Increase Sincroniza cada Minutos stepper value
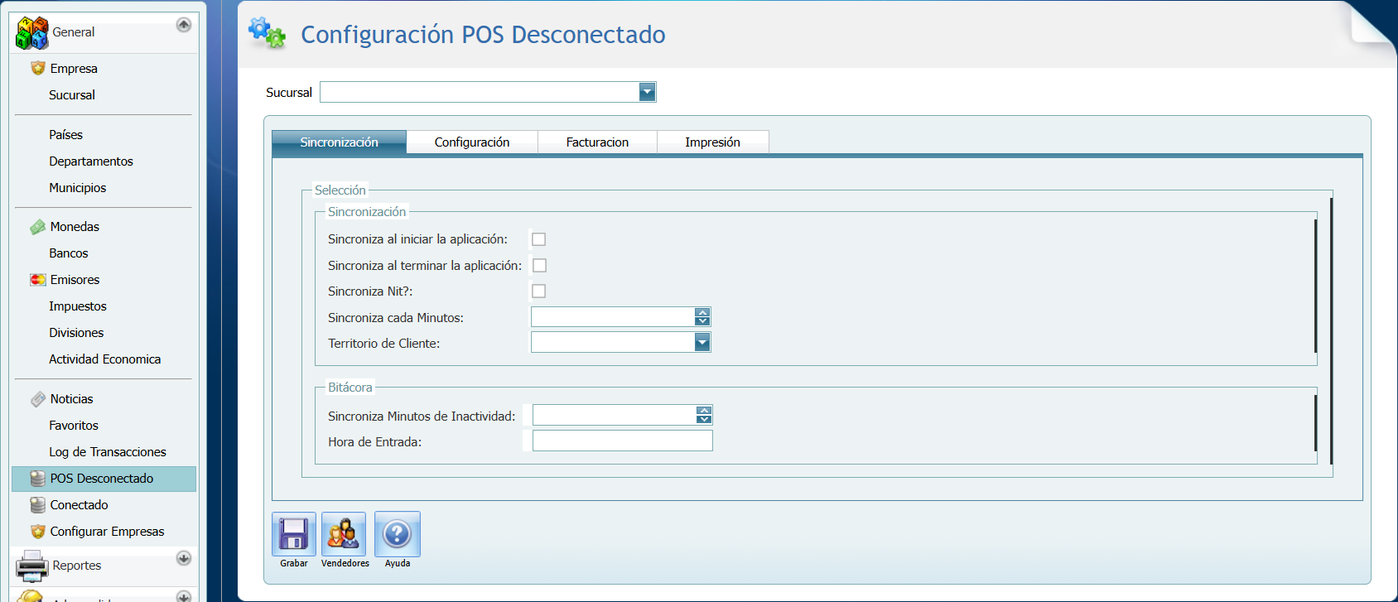Image resolution: width=1398 pixels, height=602 pixels. click(702, 312)
